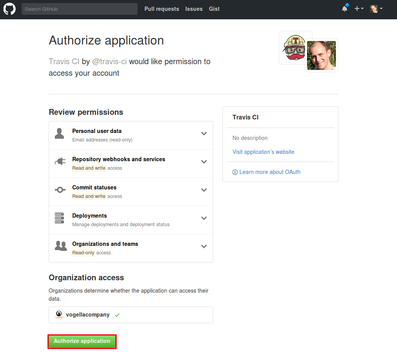Focus the Search GitHub field
This screenshot has width=397, height=356.
click(79, 9)
